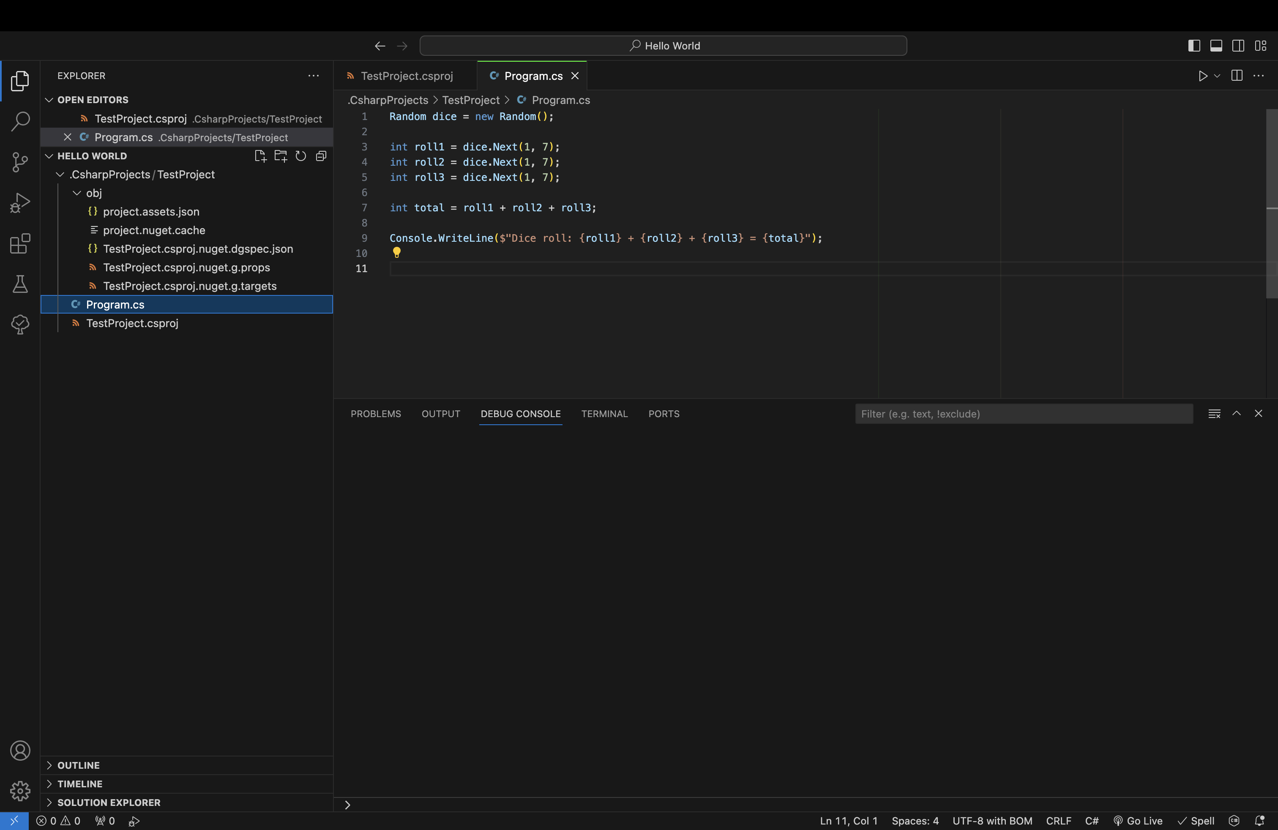1278x830 pixels.
Task: Go back with the navigation arrow
Action: click(380, 46)
